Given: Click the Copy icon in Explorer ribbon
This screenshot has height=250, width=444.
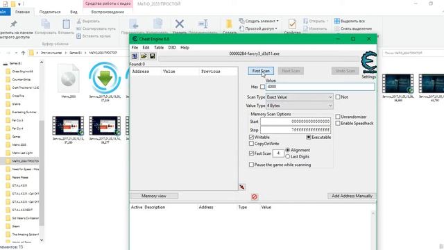Looking at the screenshot, I should tap(46, 24).
